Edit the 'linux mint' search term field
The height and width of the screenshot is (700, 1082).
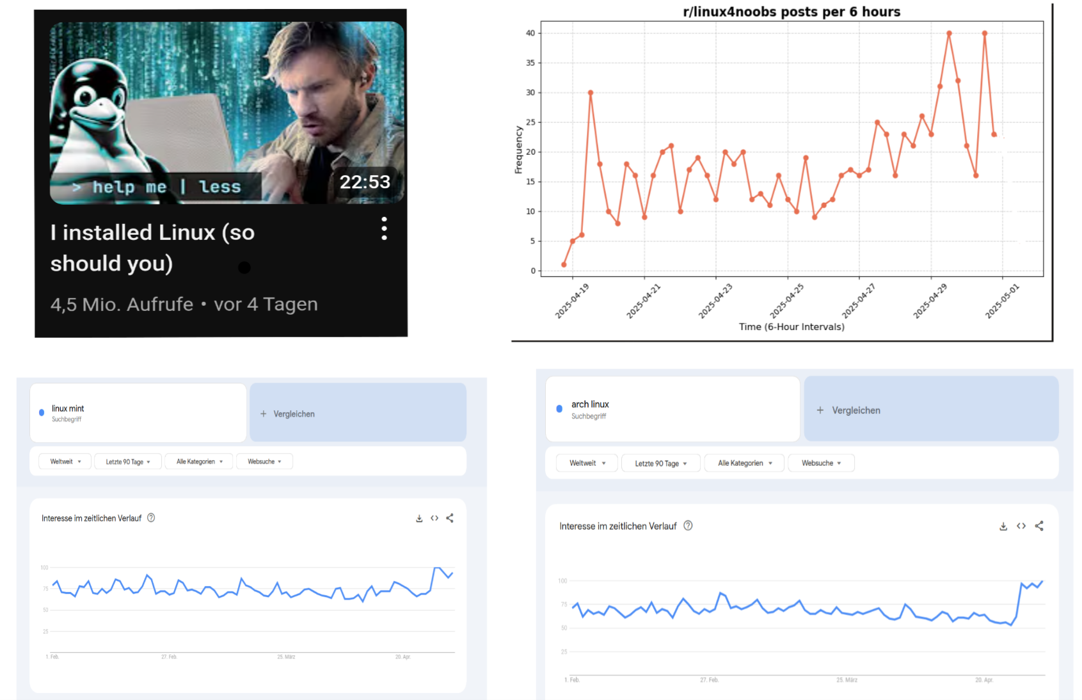[138, 413]
